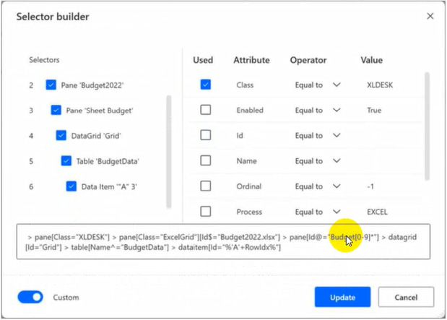Check the Id attribute Used box
Screen dimensions: 447x320
206,135
